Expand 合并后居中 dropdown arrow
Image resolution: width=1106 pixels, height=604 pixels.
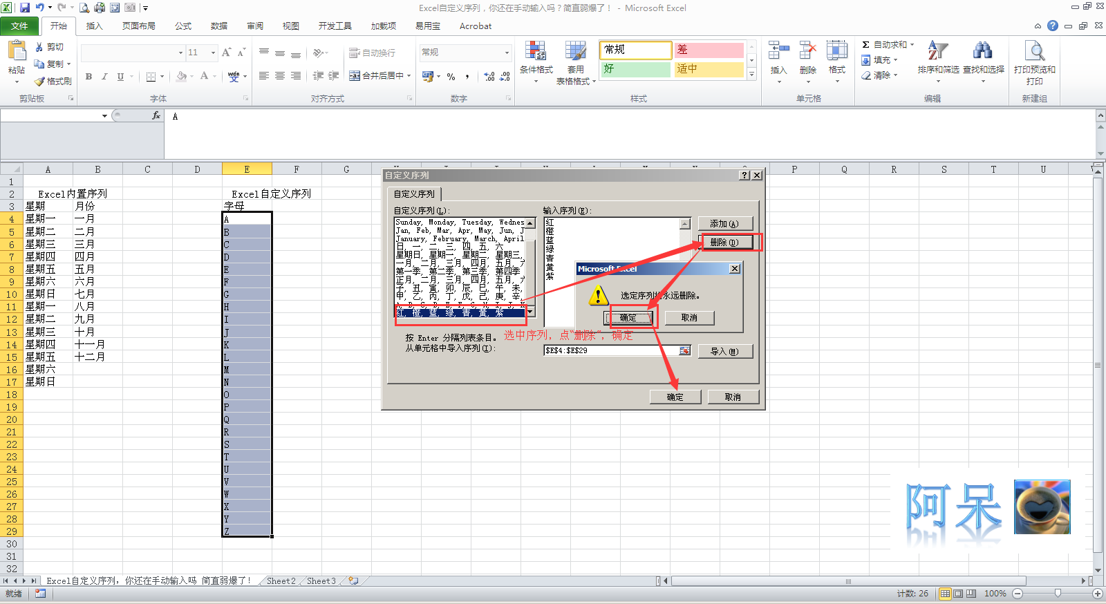click(x=409, y=76)
